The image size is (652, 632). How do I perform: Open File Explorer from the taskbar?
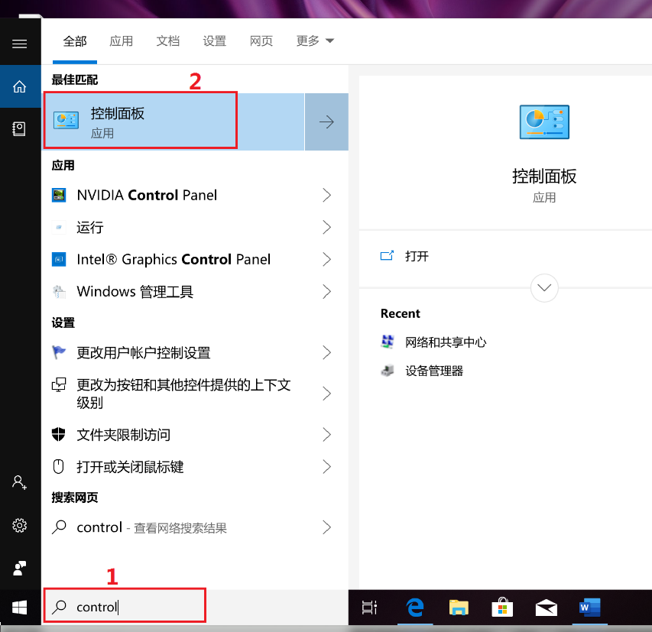pyautogui.click(x=459, y=608)
